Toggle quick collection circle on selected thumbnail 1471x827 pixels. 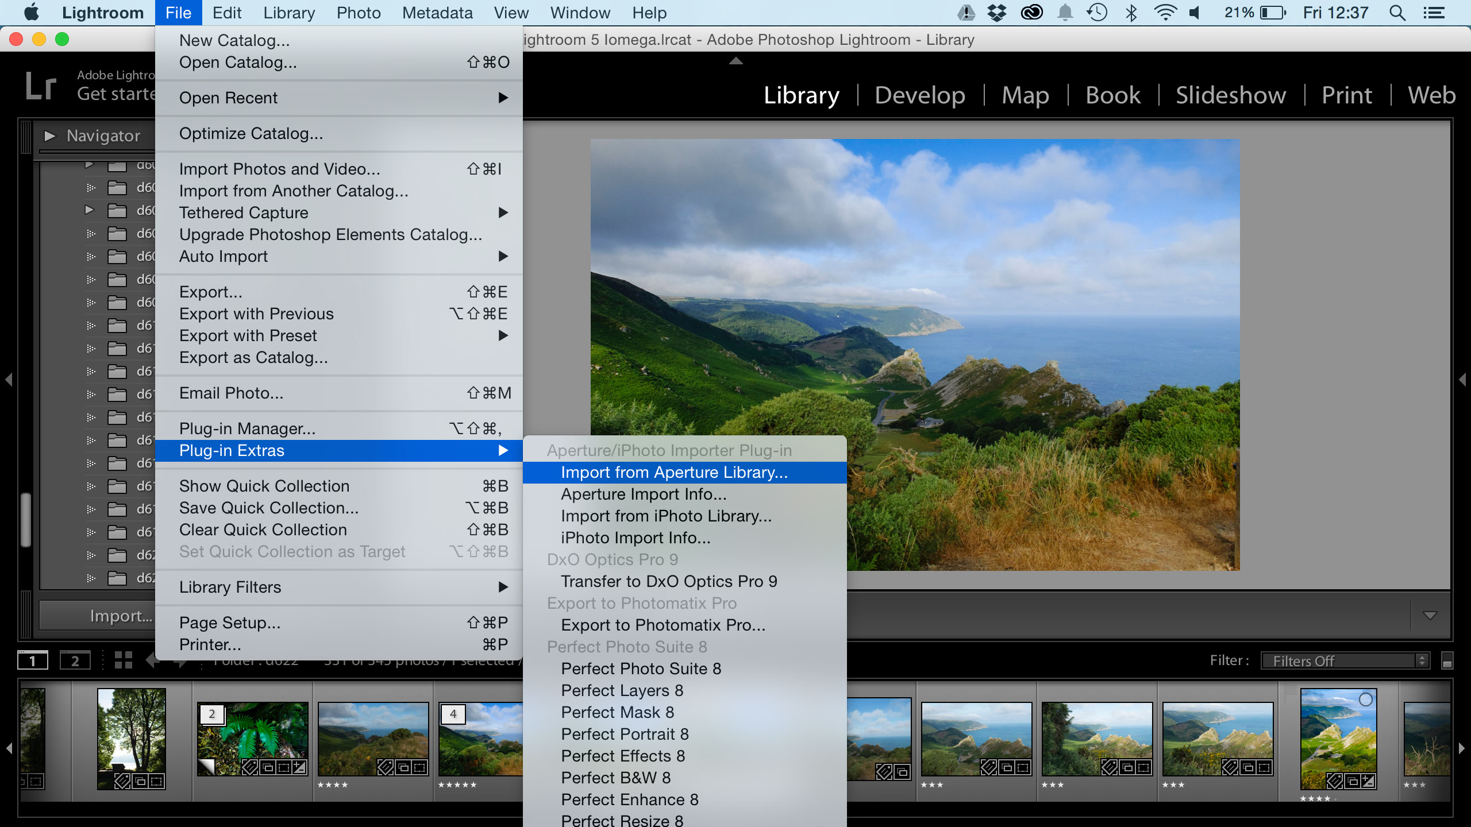coord(1366,700)
